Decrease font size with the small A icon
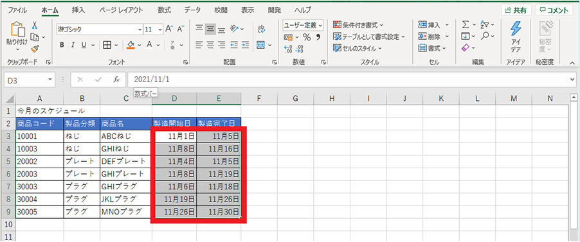 pos(181,29)
